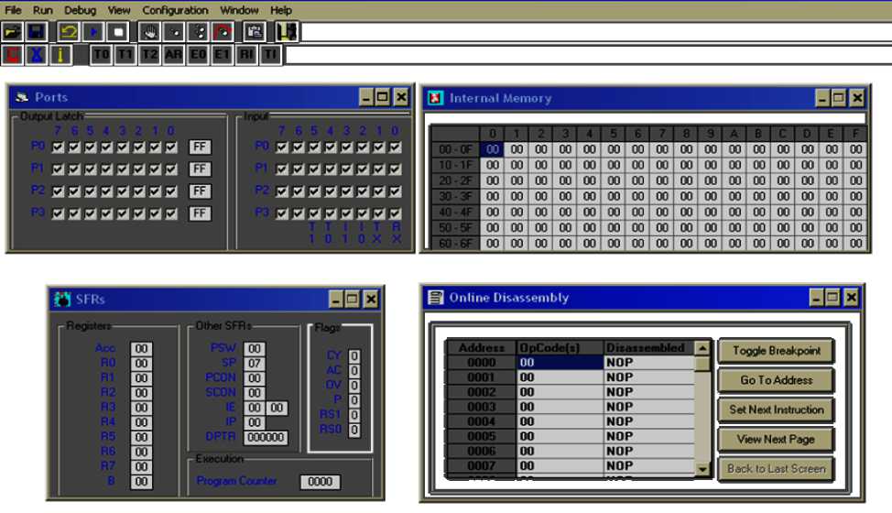The width and height of the screenshot is (892, 513).
Task: Click the Toggle Breakpoint button
Action: click(776, 350)
